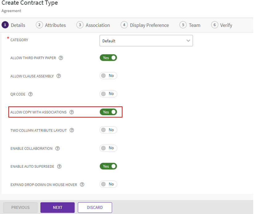This screenshot has width=255, height=214.
Task: Click help icon for Allow Copy With Associations
Action: pyautogui.click(x=72, y=112)
